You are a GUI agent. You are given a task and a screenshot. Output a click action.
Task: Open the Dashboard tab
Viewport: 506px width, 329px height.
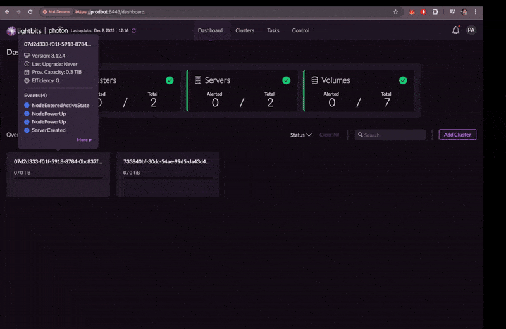click(x=210, y=30)
